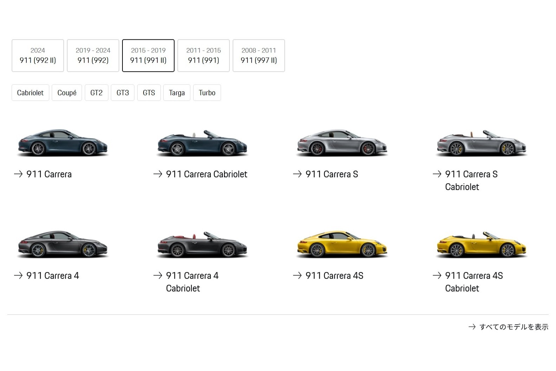Open the grey 911 Carrera 4 image
Image resolution: width=556 pixels, height=371 pixels.
tap(63, 244)
